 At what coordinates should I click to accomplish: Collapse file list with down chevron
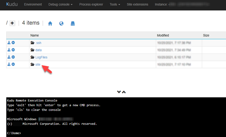point(119,92)
